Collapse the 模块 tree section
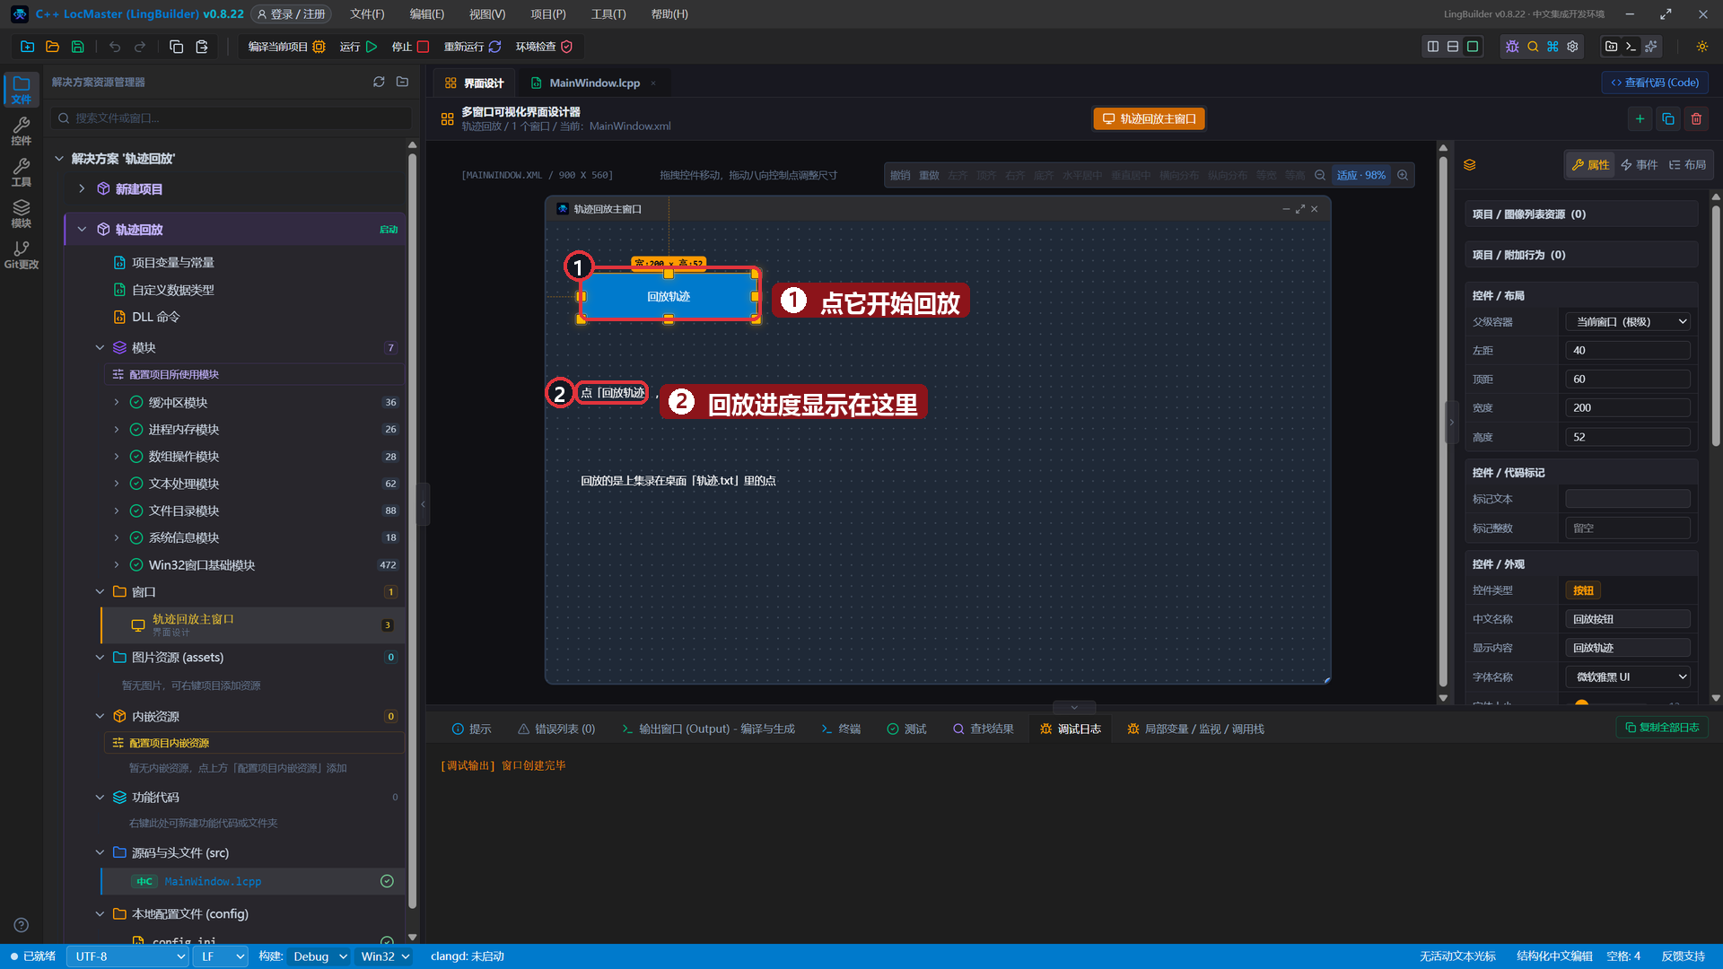1723x969 pixels. coord(100,347)
